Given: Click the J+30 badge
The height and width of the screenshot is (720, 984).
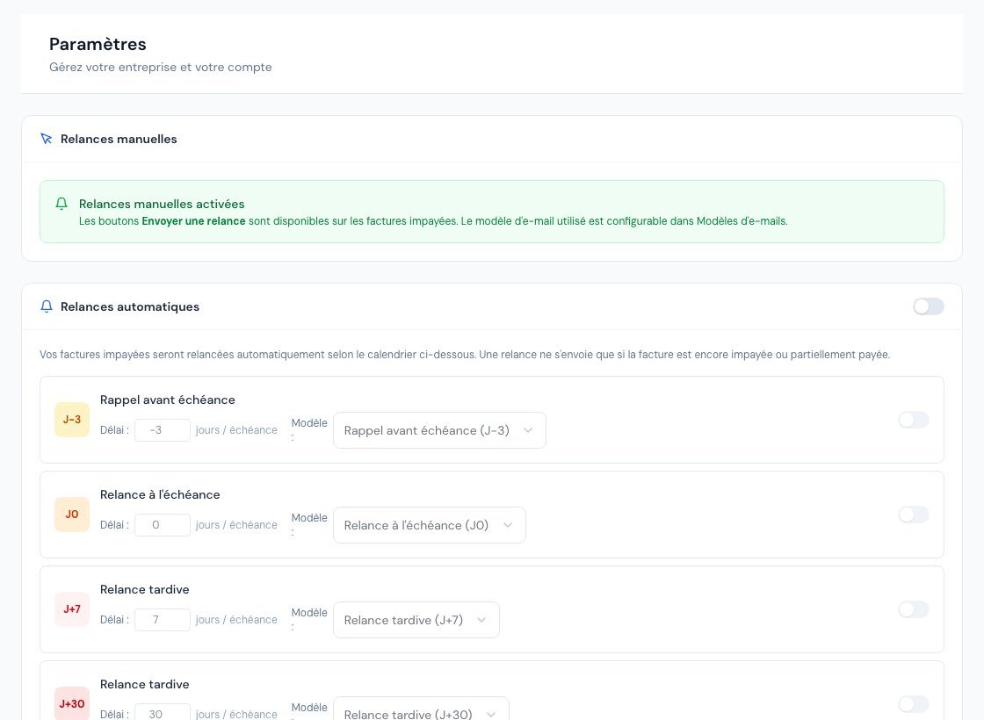Looking at the screenshot, I should tap(72, 703).
